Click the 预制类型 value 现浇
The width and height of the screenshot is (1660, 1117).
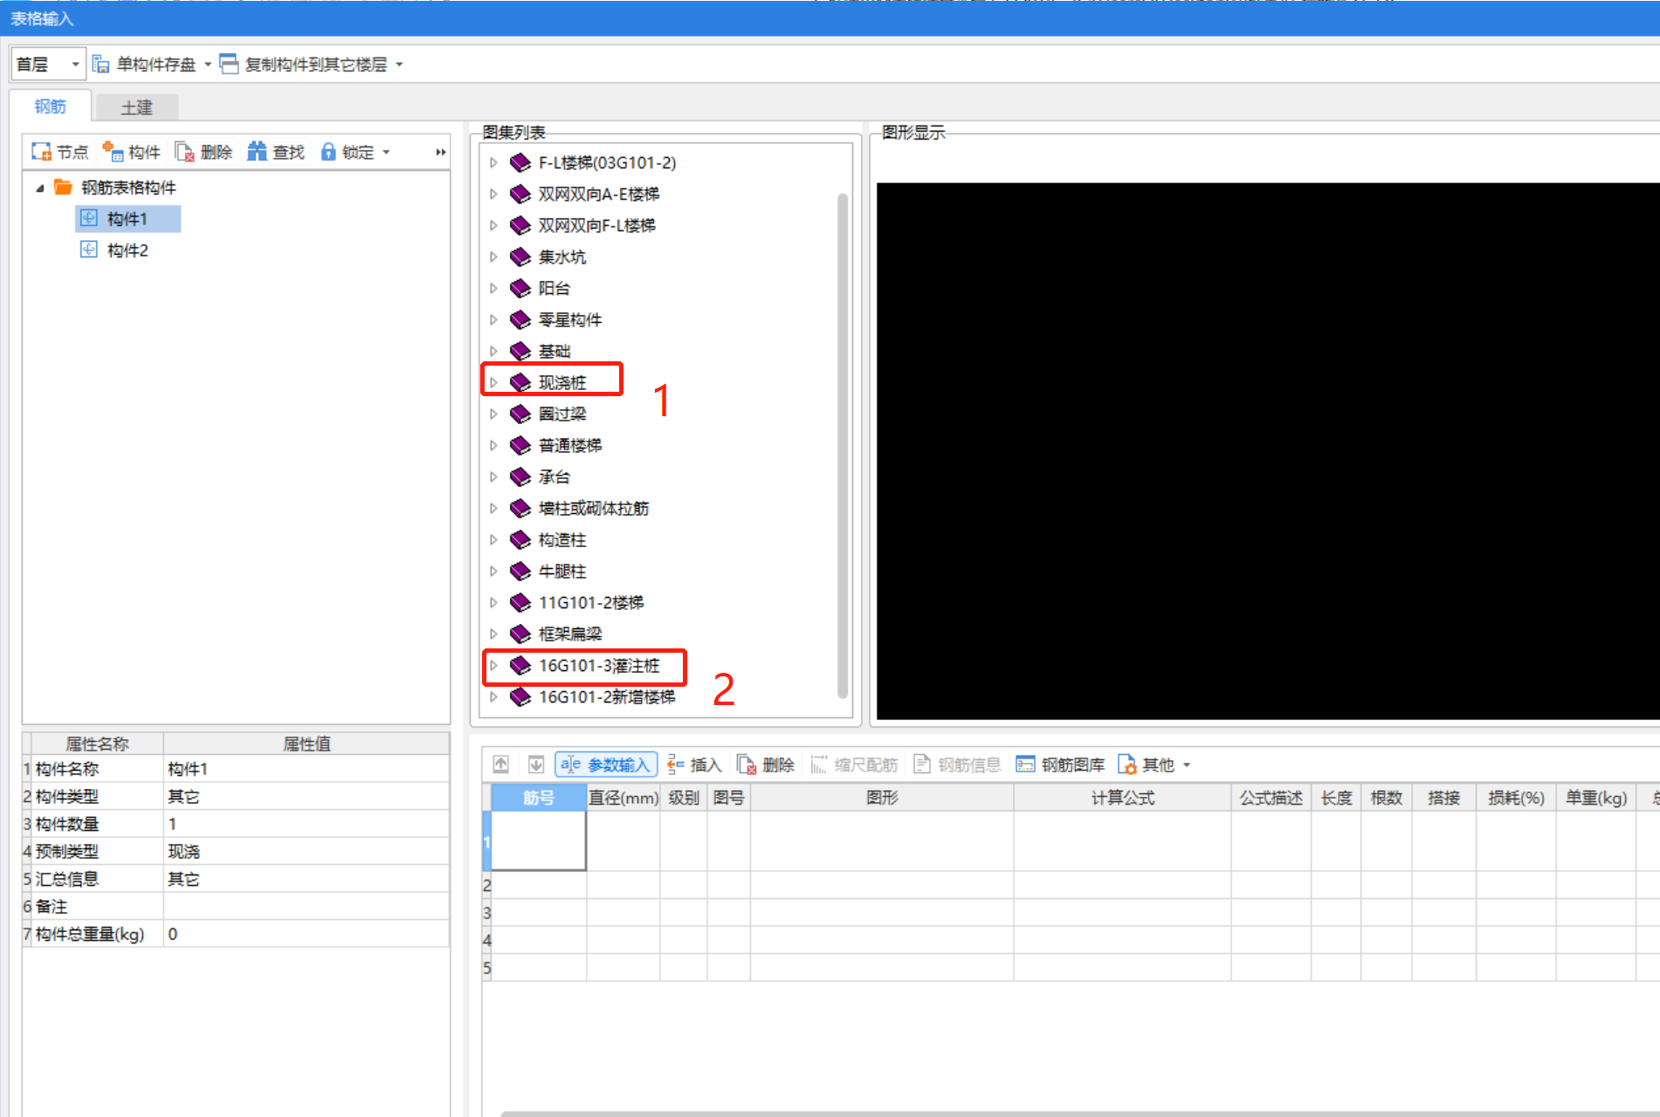click(x=306, y=851)
